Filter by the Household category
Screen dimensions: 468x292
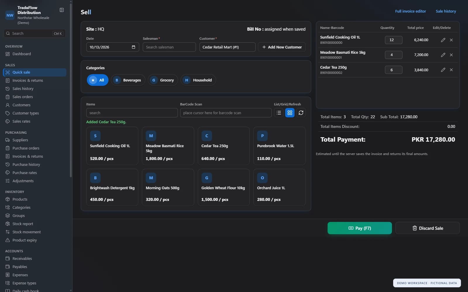[198, 80]
